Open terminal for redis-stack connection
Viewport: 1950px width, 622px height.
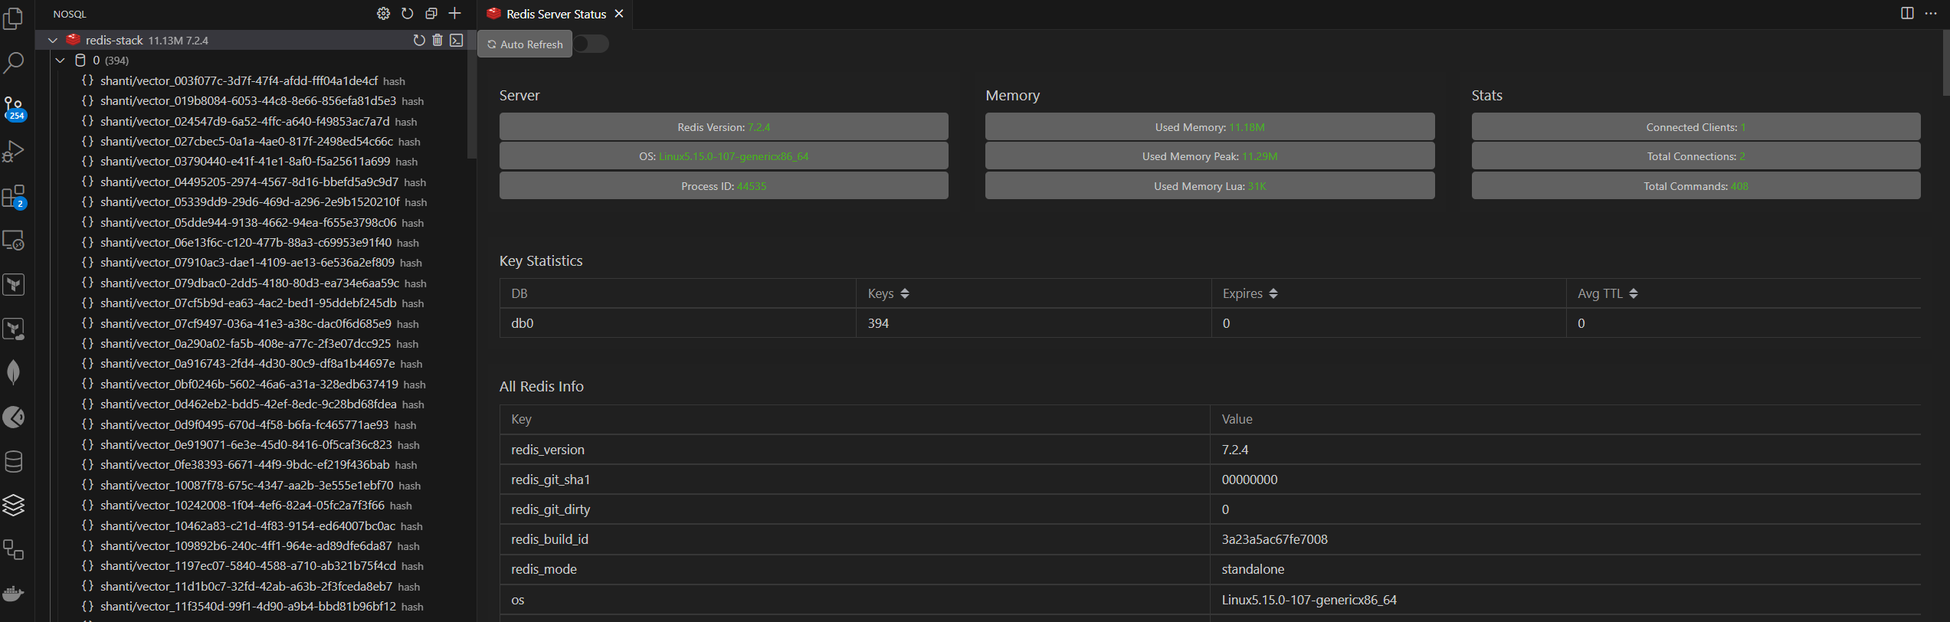(x=457, y=40)
